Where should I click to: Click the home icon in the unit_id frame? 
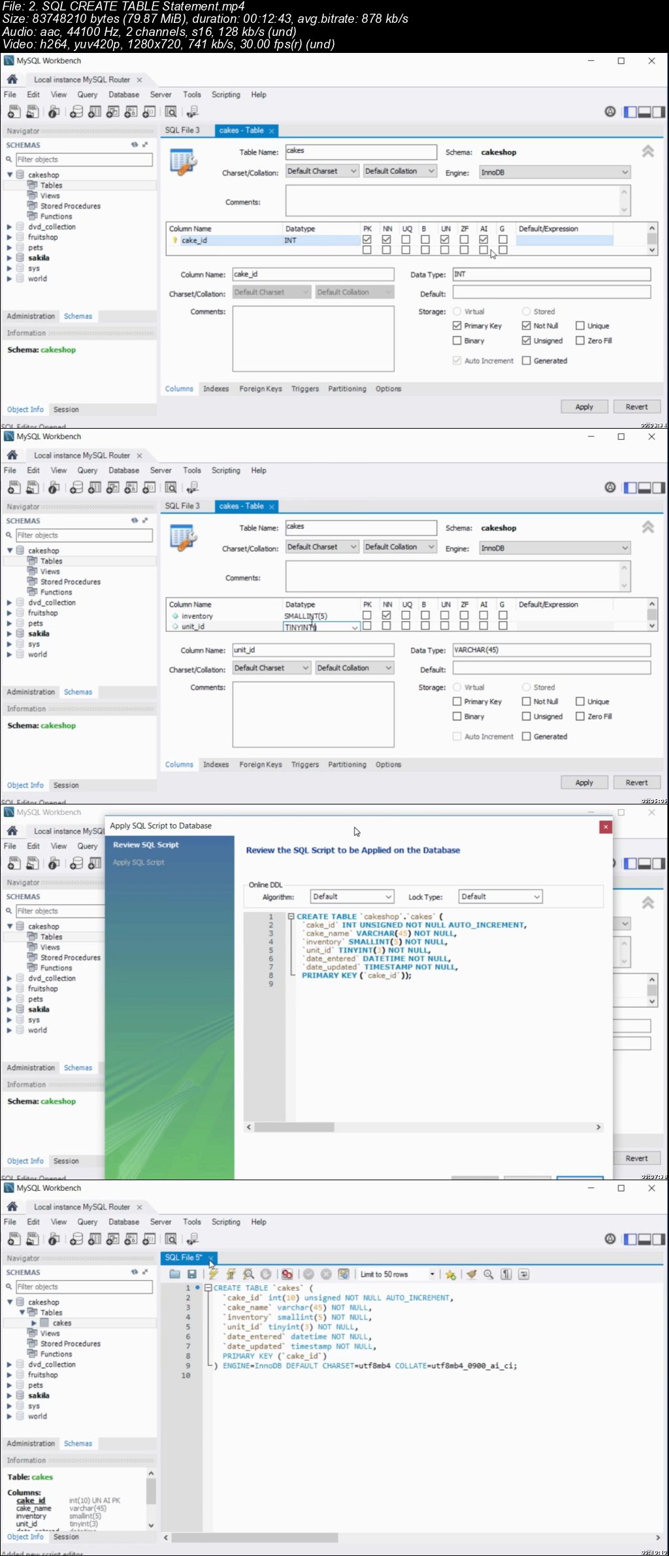pos(12,455)
